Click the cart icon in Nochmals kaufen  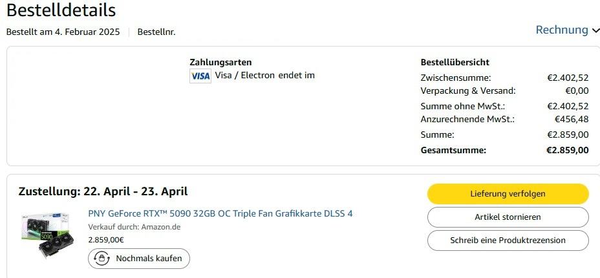click(102, 259)
